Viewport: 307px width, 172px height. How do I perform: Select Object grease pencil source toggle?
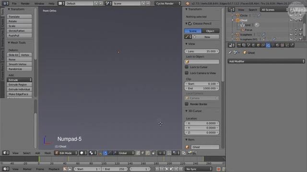[210, 31]
